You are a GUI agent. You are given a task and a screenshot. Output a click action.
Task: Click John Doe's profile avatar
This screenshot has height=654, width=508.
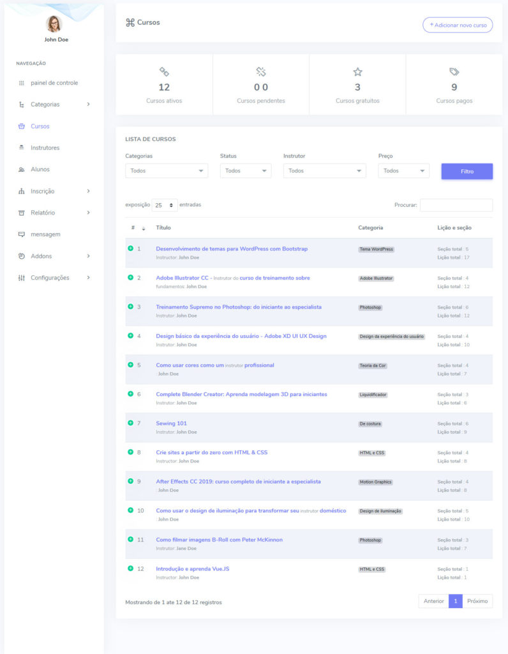[54, 24]
